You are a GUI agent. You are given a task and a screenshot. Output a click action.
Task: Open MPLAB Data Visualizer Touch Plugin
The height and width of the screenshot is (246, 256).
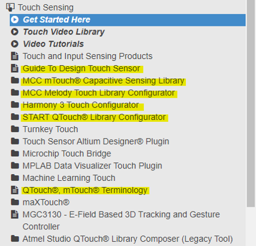[x=92, y=165]
